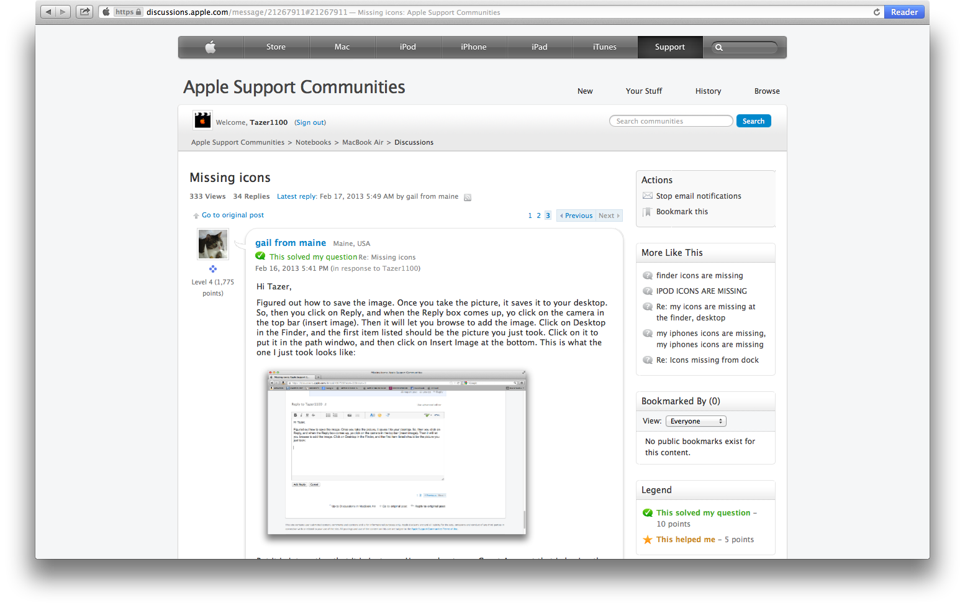Open the Support tab

[x=670, y=47]
